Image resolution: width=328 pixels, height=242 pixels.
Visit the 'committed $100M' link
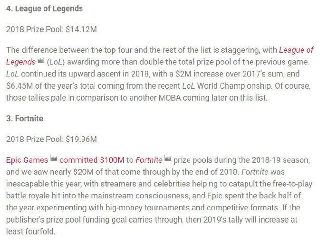point(92,160)
